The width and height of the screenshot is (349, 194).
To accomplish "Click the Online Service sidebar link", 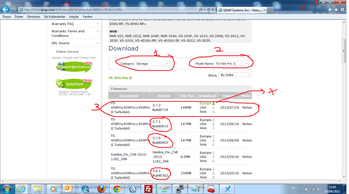I will pyautogui.click(x=67, y=52).
